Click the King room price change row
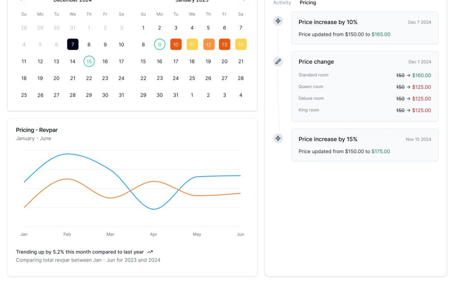454x283 pixels. point(365,110)
